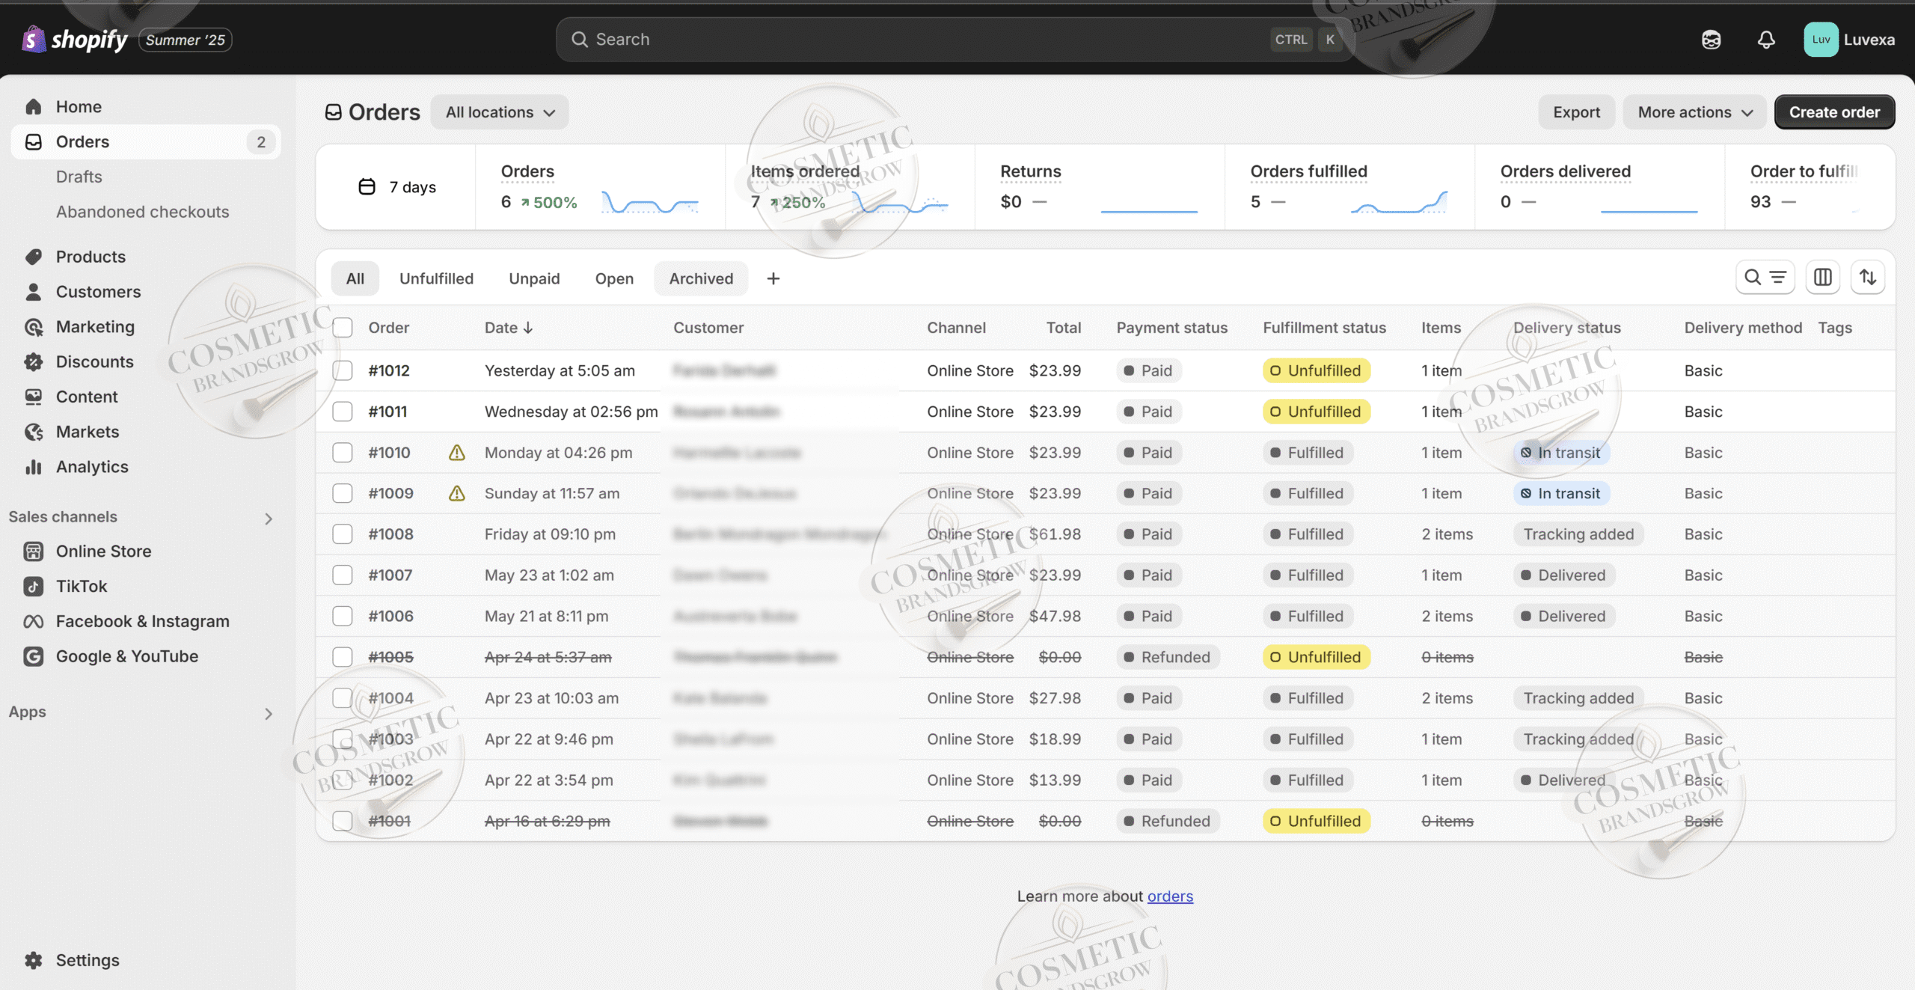Expand the More actions dropdown
1915x990 pixels.
(1694, 112)
